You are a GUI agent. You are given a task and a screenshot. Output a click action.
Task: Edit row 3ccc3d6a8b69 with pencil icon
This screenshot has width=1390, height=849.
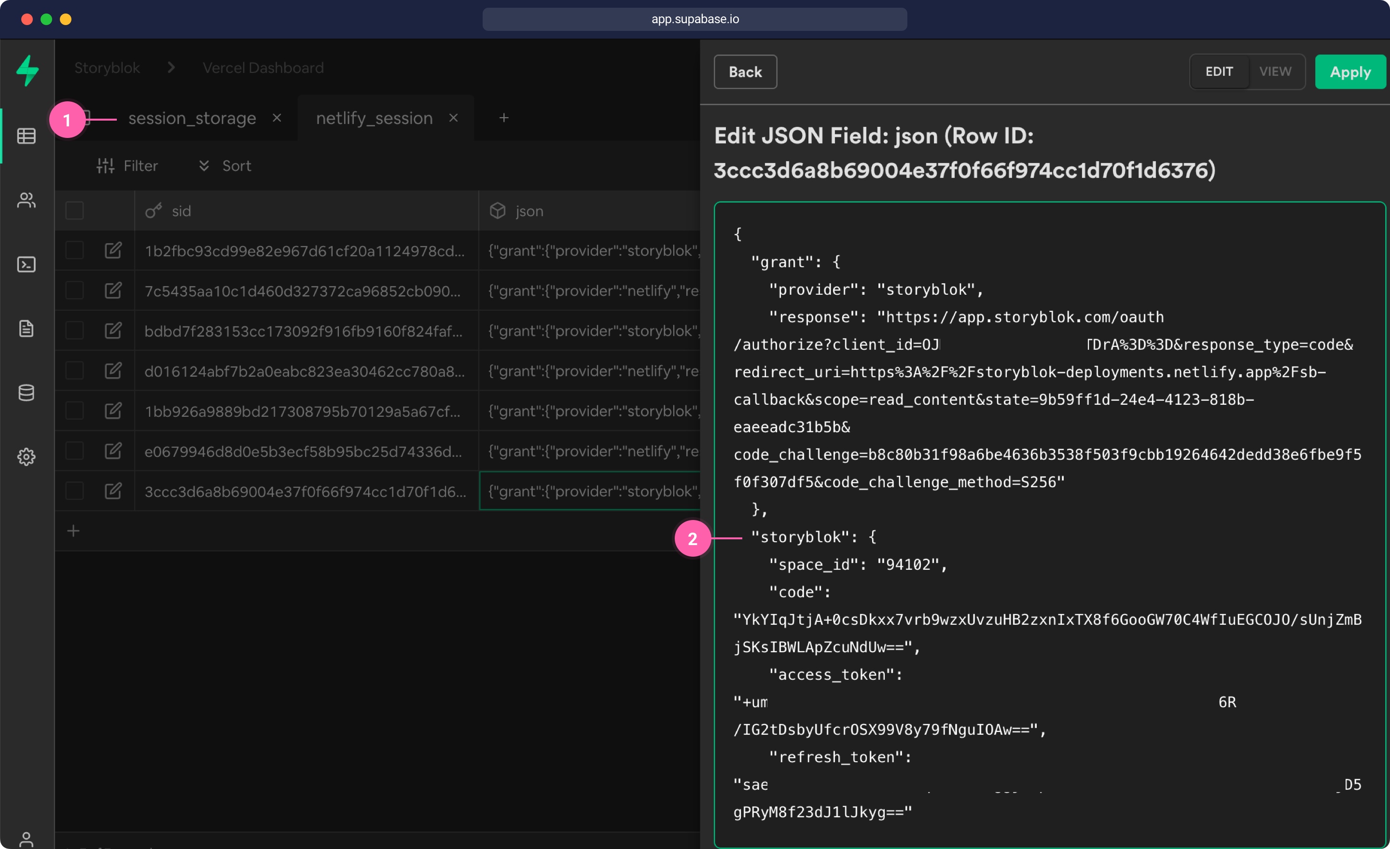coord(113,491)
